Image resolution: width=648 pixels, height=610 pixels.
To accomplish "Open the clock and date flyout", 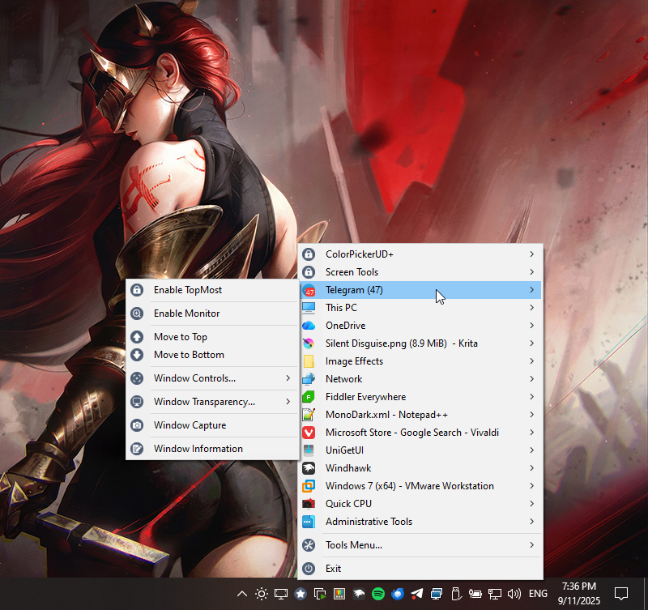I will coord(578,594).
